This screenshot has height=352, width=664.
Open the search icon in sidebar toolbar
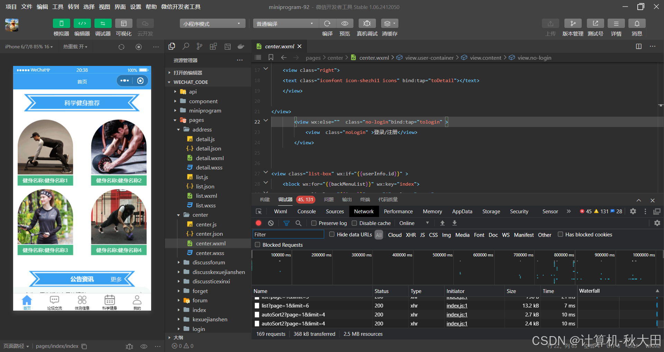(186, 46)
